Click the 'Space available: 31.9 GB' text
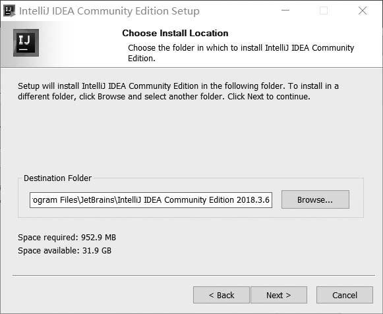383x314 pixels. click(65, 251)
